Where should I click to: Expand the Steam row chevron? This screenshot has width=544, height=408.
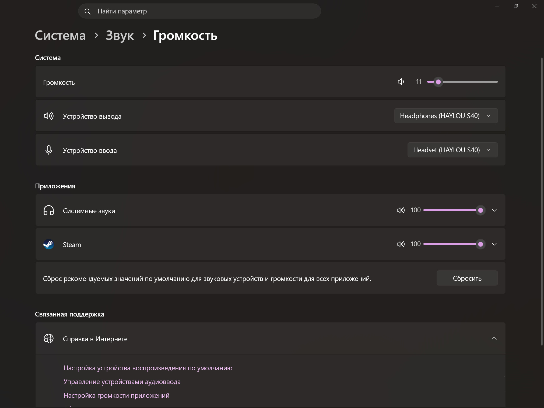tap(494, 244)
